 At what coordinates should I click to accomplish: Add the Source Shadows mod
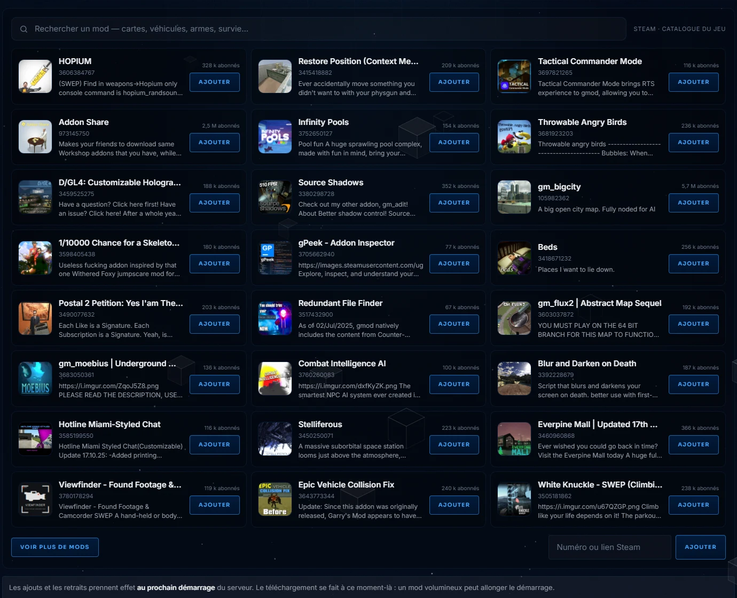(x=454, y=203)
